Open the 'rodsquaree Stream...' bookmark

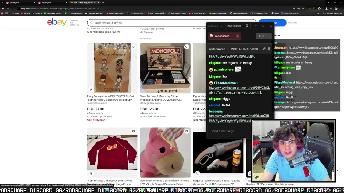(53, 13)
